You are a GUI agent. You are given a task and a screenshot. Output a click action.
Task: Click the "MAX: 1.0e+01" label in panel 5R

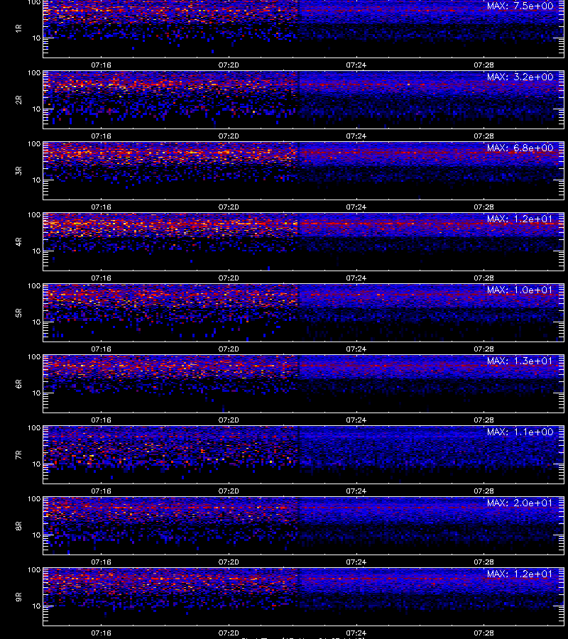(x=520, y=290)
